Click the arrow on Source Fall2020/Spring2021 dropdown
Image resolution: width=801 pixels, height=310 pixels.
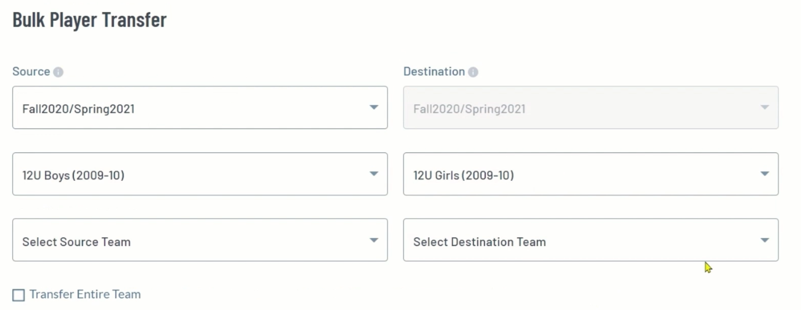pos(374,108)
